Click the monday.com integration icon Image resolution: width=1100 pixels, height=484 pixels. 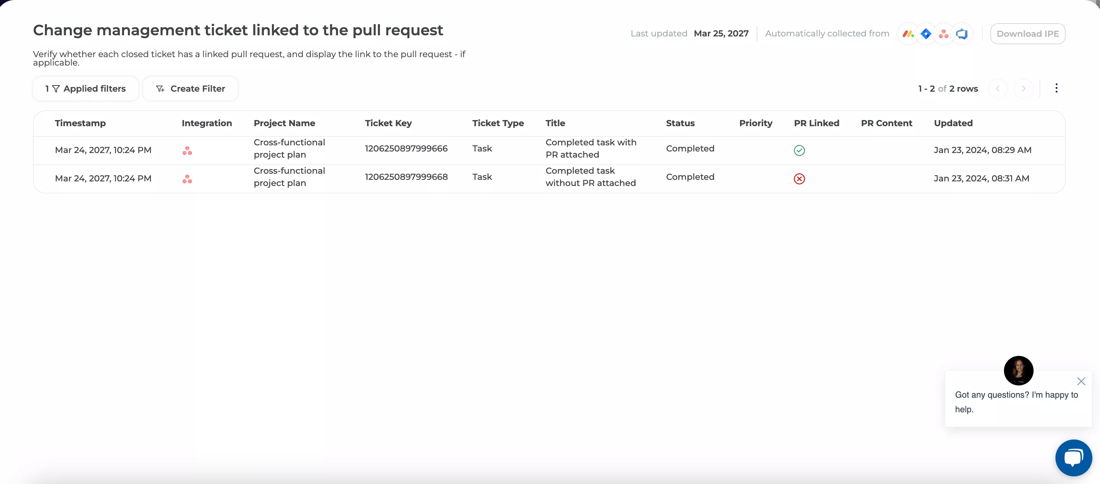point(908,34)
